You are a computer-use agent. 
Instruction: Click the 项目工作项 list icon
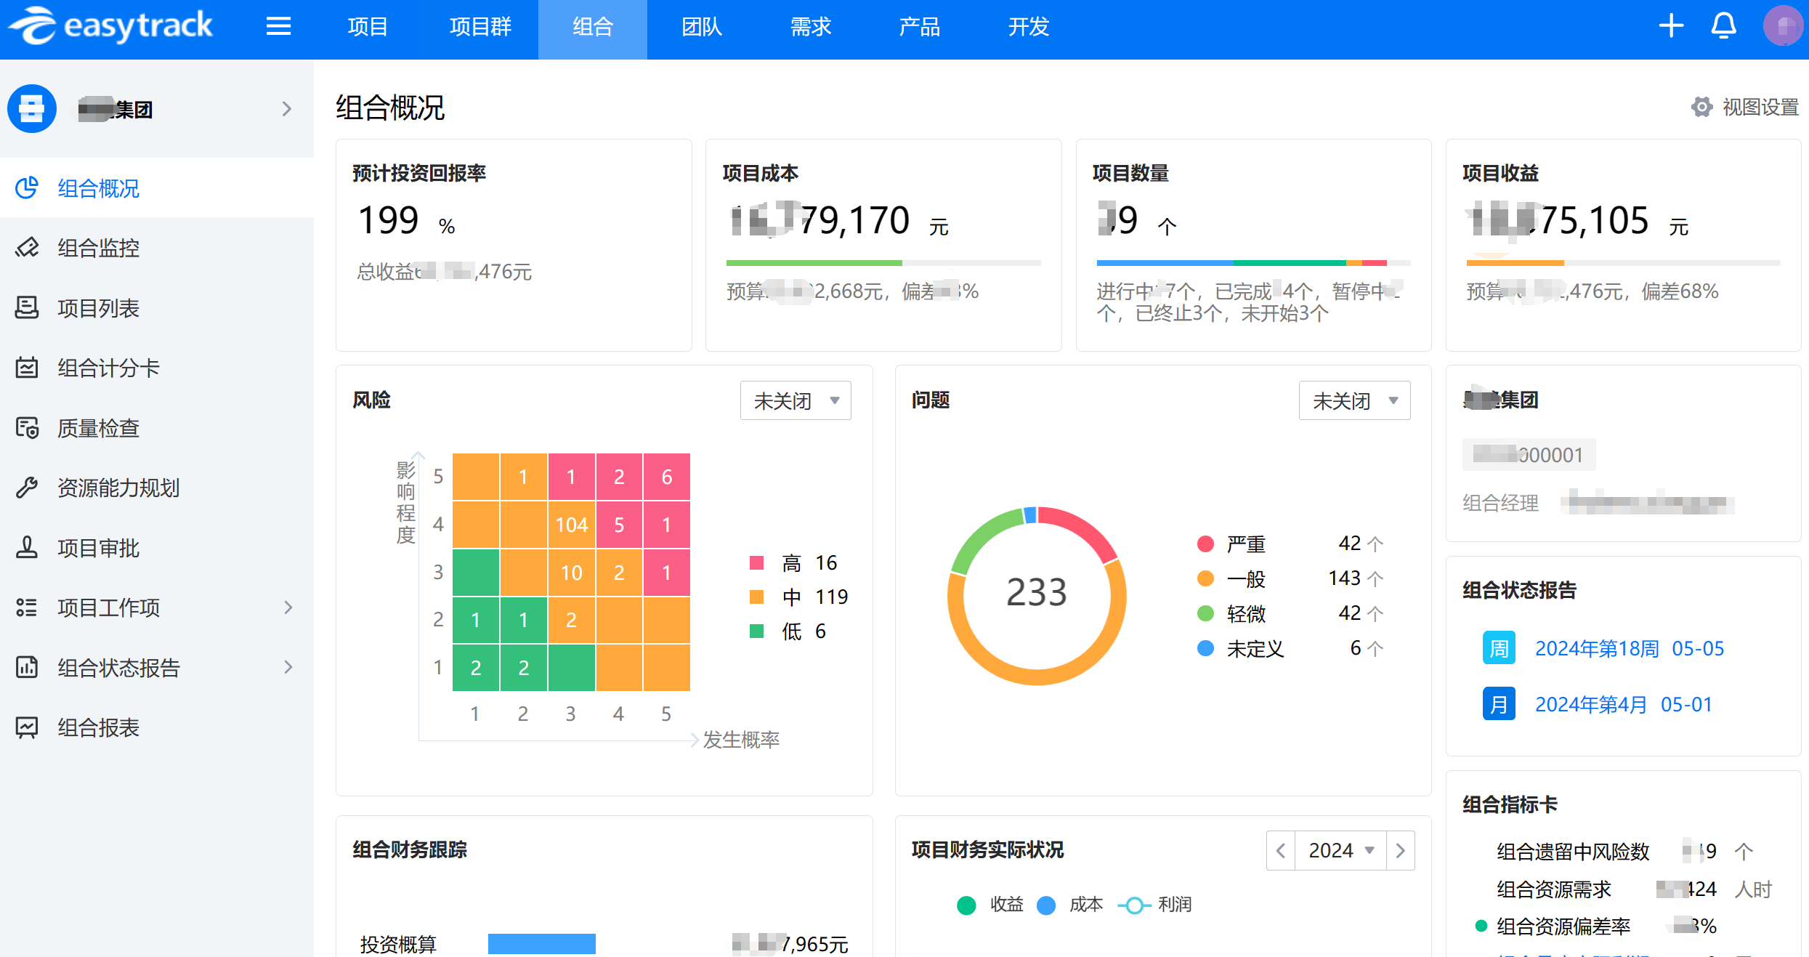tap(27, 607)
